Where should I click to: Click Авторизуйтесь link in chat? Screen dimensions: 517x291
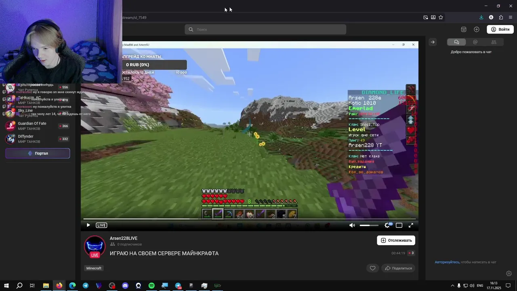(447, 262)
